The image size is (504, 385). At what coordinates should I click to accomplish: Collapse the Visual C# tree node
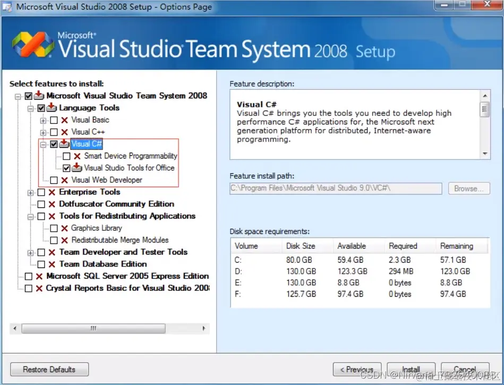click(x=43, y=145)
